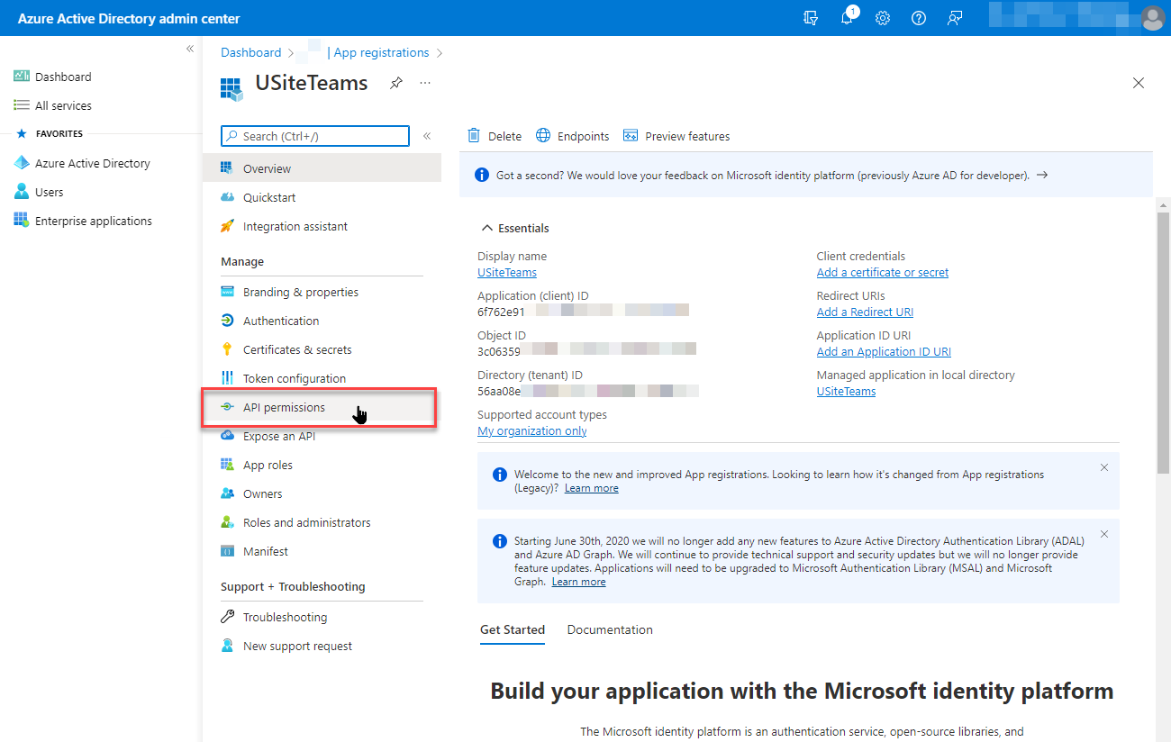Click Learn more in ADAL notice

point(578,582)
